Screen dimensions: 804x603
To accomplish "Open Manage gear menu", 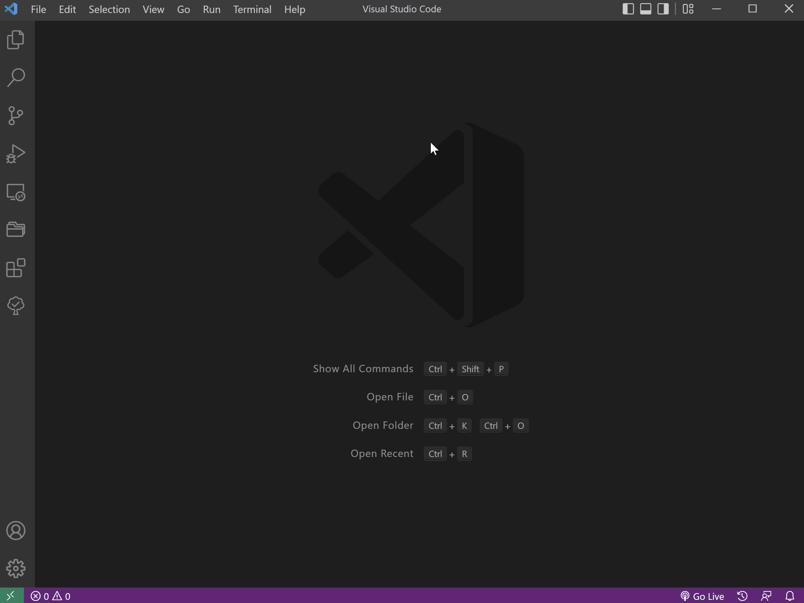I will click(x=15, y=569).
